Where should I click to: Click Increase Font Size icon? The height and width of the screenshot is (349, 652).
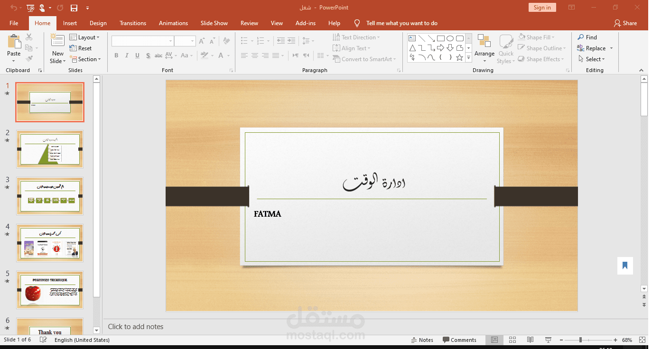tap(202, 41)
